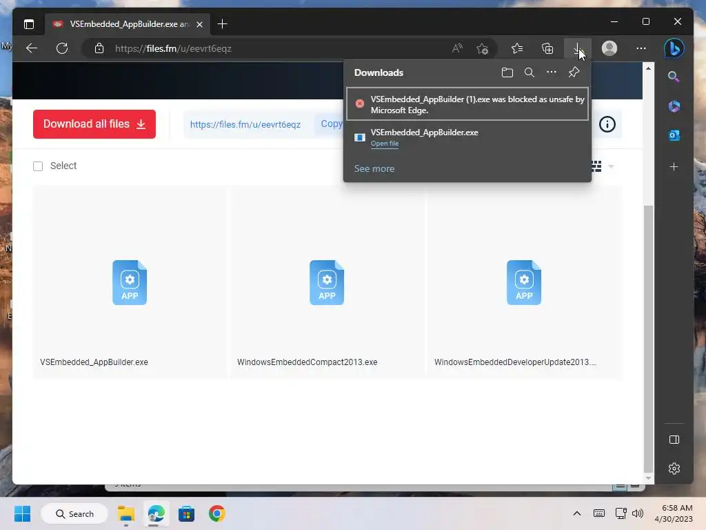Image resolution: width=706 pixels, height=530 pixels.
Task: Click Copy link button
Action: (x=332, y=124)
